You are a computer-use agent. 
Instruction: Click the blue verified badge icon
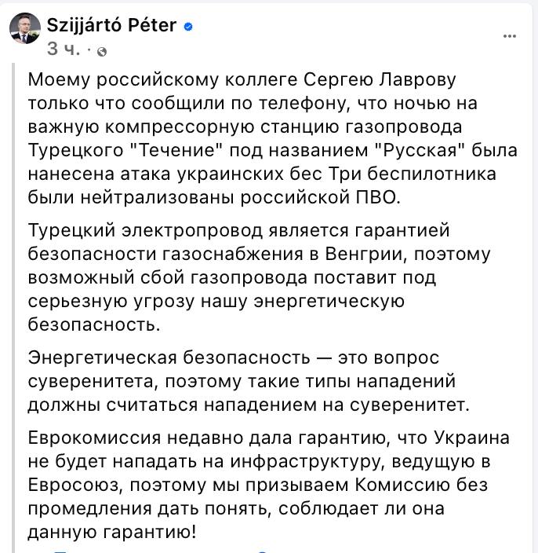click(188, 26)
